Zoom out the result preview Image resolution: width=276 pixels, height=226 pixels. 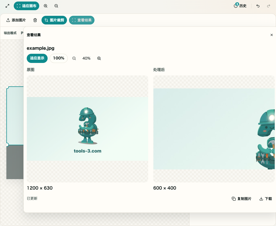pos(74,58)
